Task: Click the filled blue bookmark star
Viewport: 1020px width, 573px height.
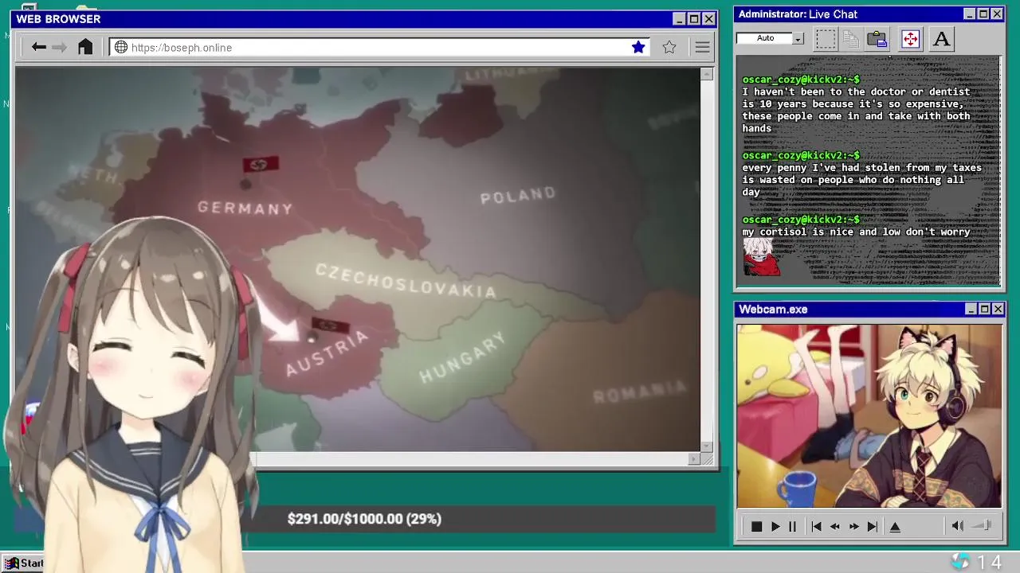Action: [x=638, y=47]
